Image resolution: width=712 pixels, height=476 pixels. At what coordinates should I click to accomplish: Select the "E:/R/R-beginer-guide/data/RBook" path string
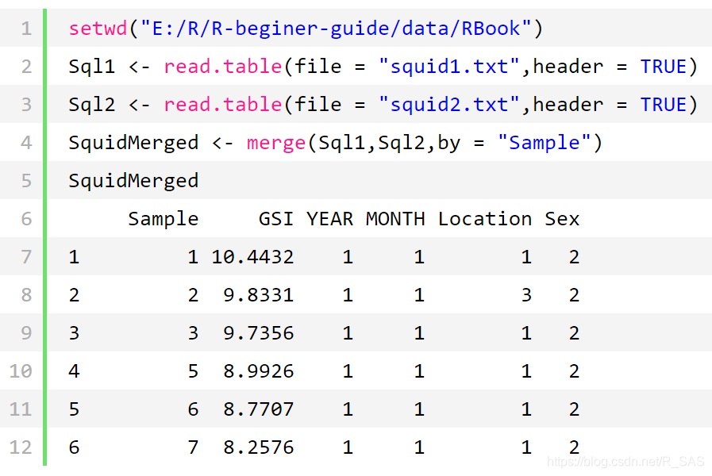click(x=336, y=28)
